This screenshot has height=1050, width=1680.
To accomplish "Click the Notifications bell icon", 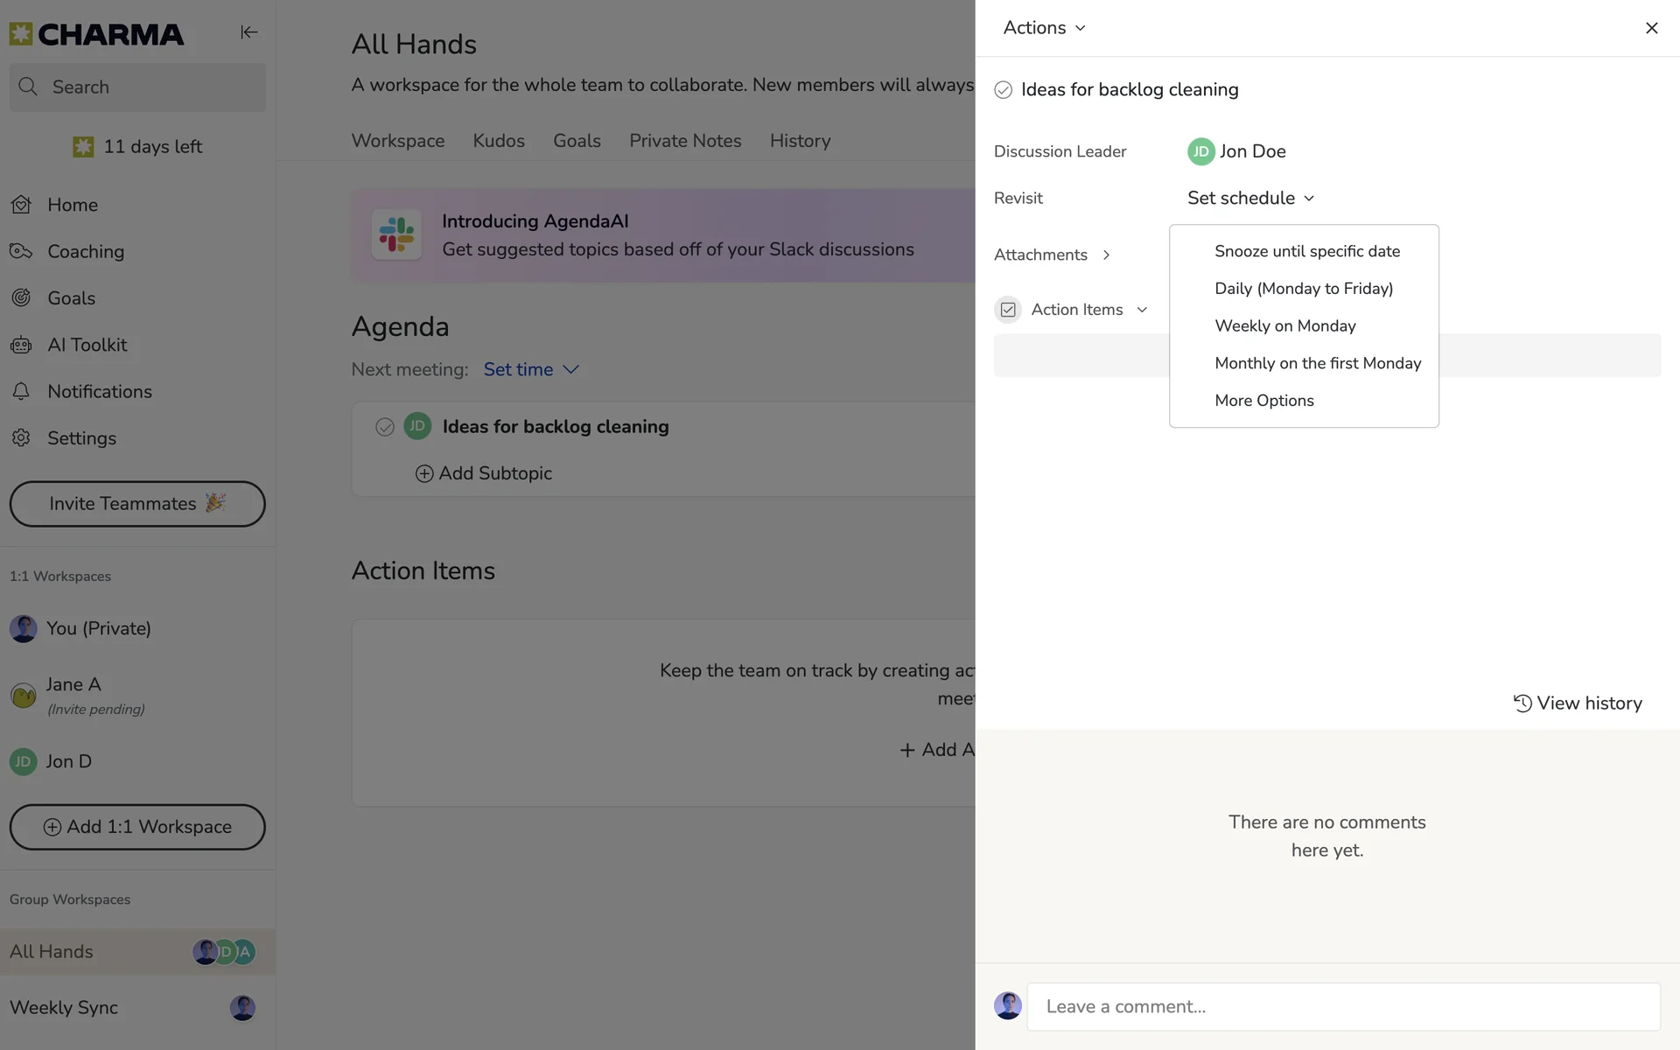I will coord(21,391).
